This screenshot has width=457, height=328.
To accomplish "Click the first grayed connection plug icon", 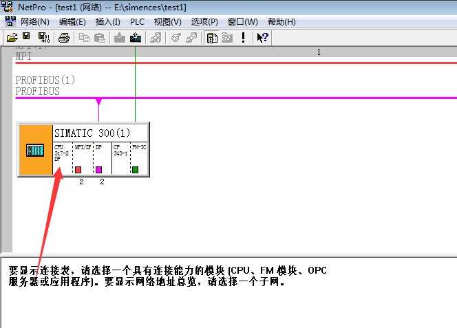I will point(176,38).
